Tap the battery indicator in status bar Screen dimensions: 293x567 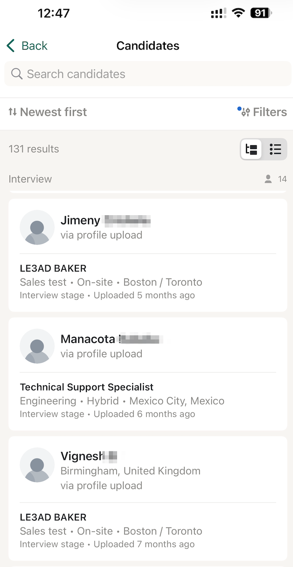coord(260,13)
